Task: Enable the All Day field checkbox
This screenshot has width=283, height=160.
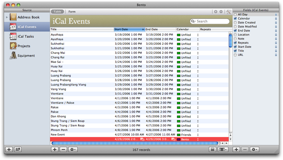Action: click(235, 14)
